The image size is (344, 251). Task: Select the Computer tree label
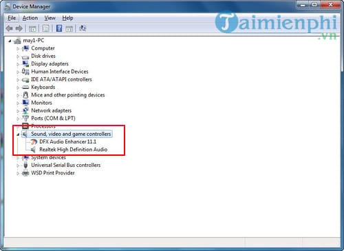click(43, 48)
